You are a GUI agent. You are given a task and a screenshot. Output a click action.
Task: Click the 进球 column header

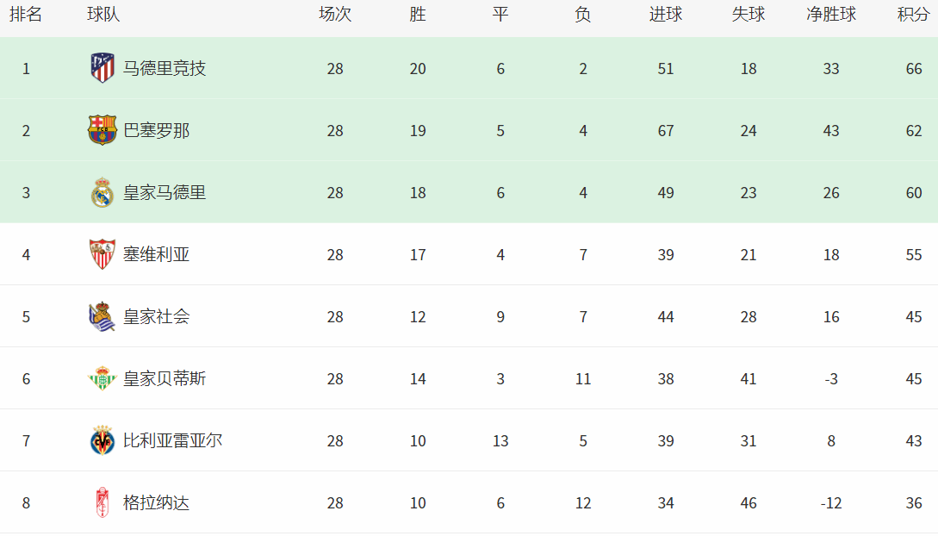[x=666, y=15]
